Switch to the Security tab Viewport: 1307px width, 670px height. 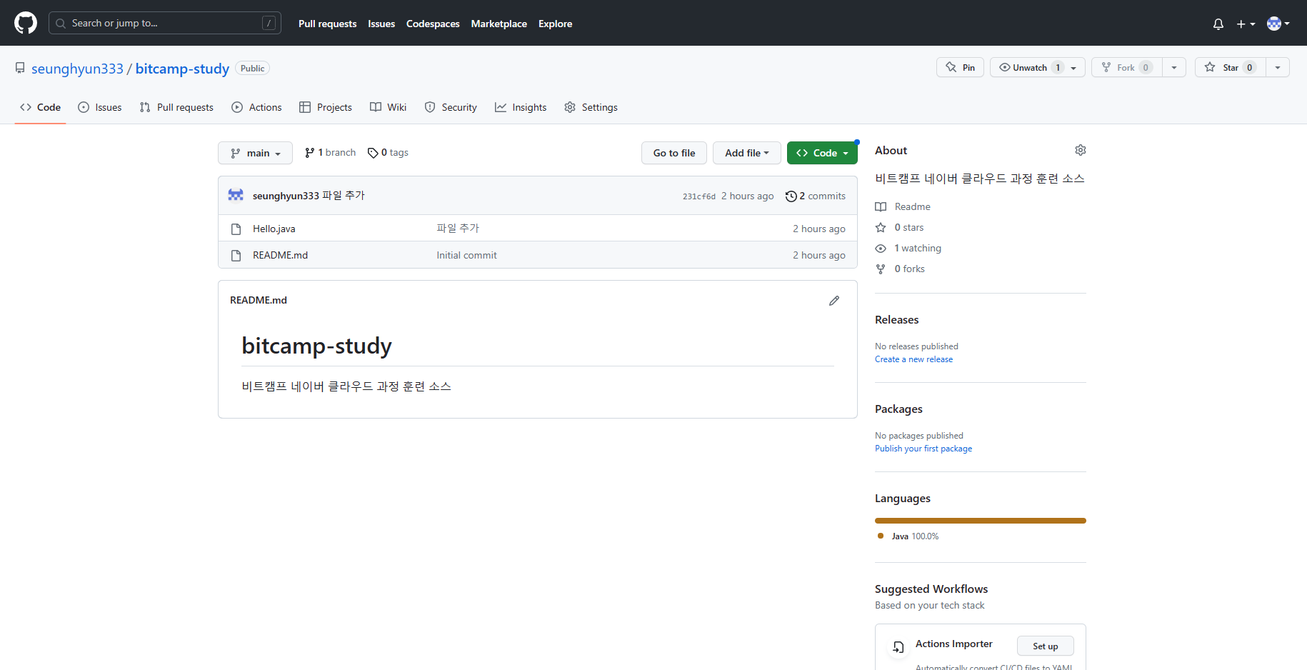click(x=451, y=107)
